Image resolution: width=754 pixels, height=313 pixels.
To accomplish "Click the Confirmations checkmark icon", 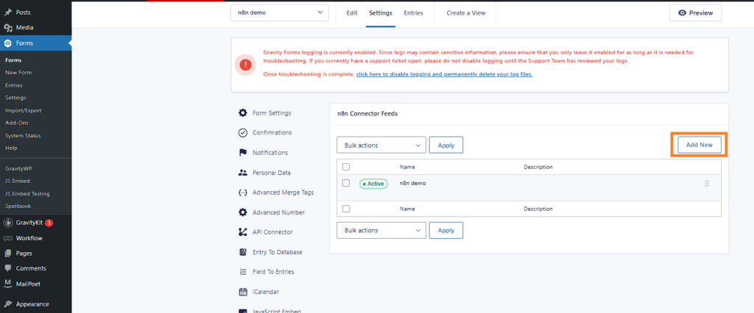I will pyautogui.click(x=243, y=132).
